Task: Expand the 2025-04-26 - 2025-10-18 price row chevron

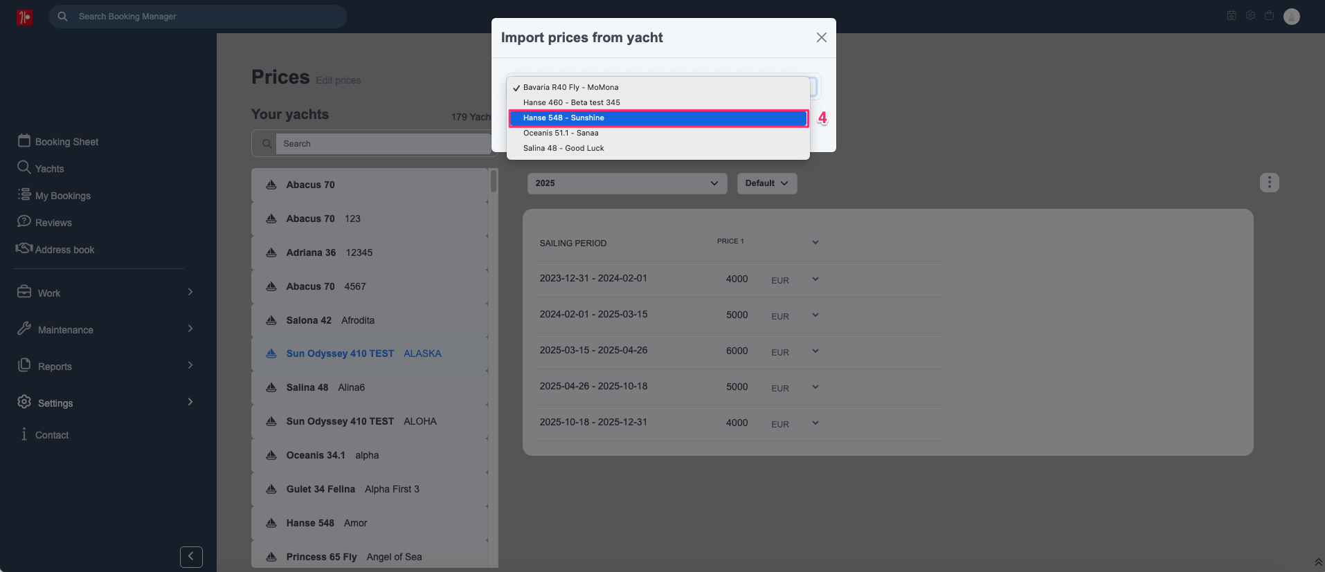Action: tap(815, 387)
